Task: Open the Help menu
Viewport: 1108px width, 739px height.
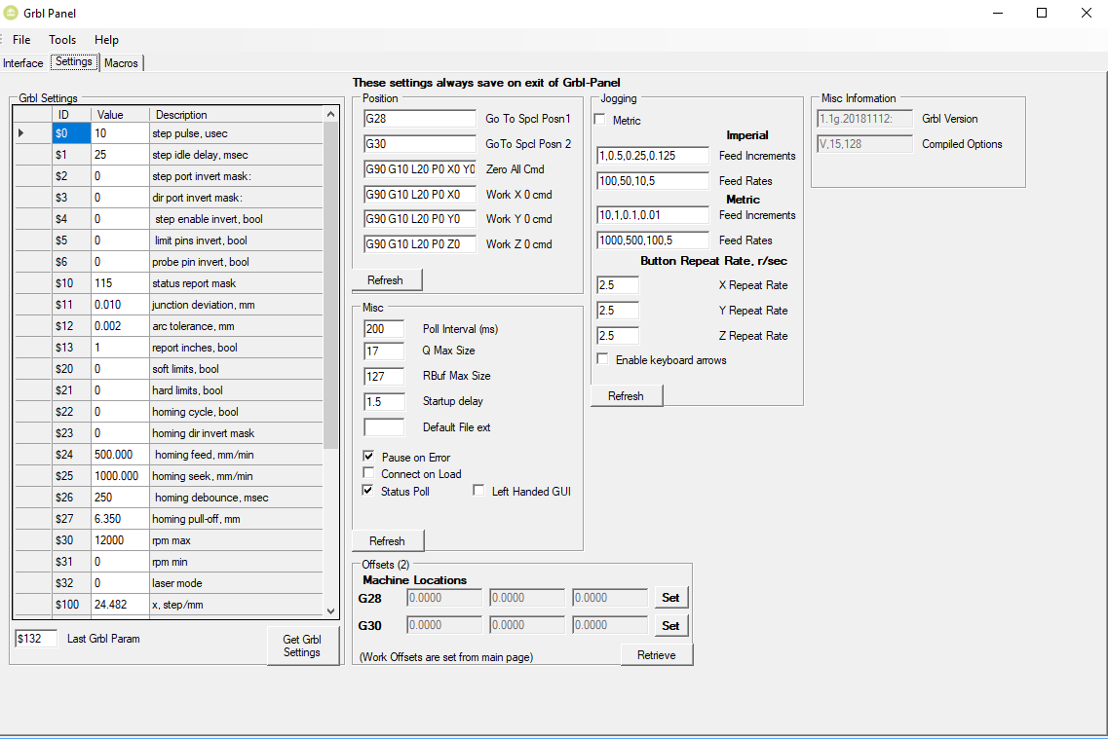Action: [106, 40]
